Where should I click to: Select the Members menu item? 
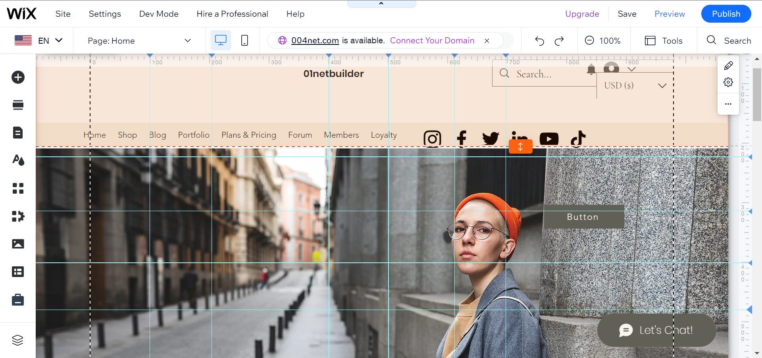341,135
